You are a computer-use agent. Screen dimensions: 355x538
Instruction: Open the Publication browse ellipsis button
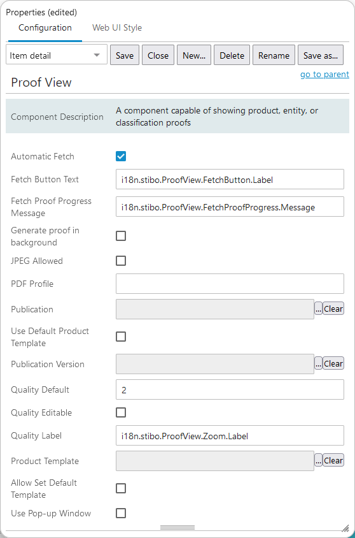point(318,309)
